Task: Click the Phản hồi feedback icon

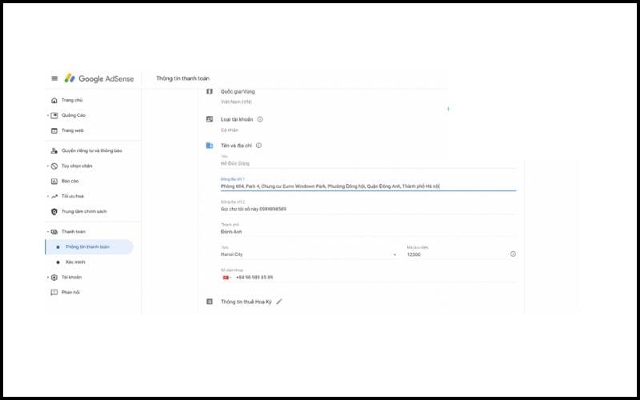Action: coord(54,293)
